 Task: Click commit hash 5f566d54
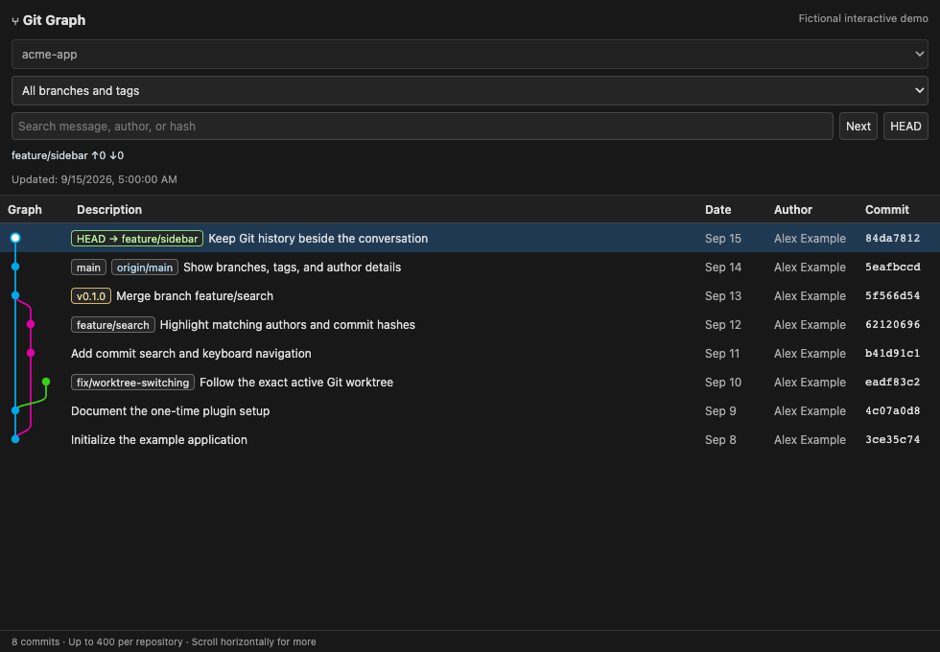892,296
